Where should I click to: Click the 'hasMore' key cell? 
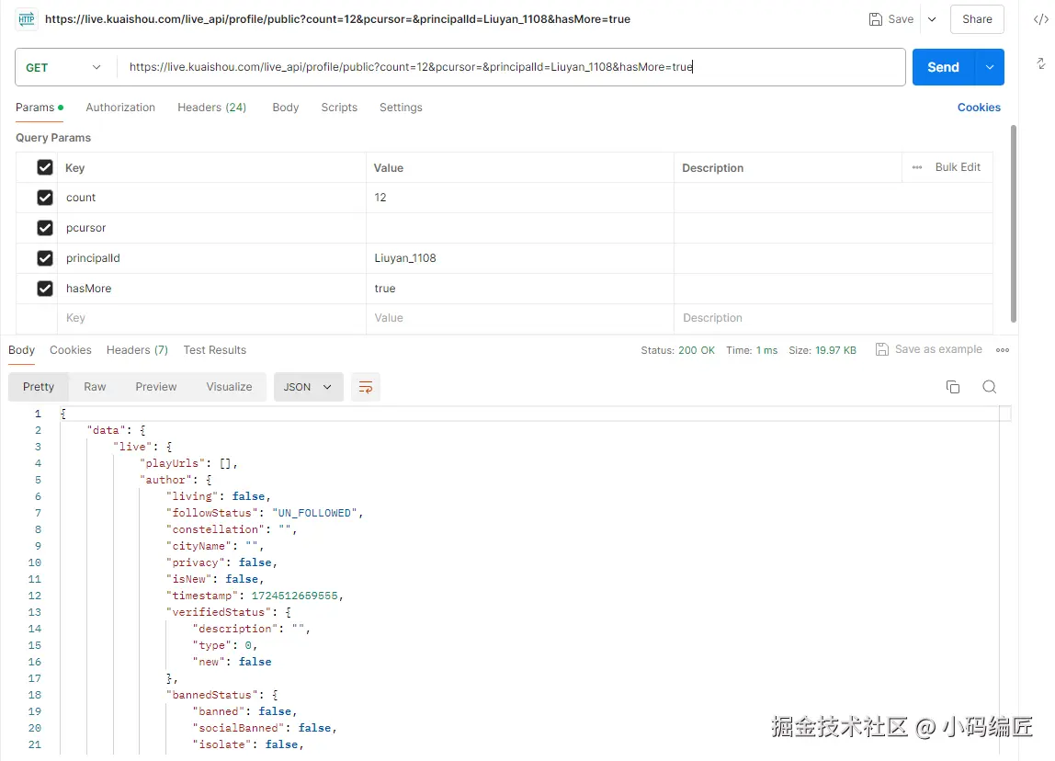[211, 288]
